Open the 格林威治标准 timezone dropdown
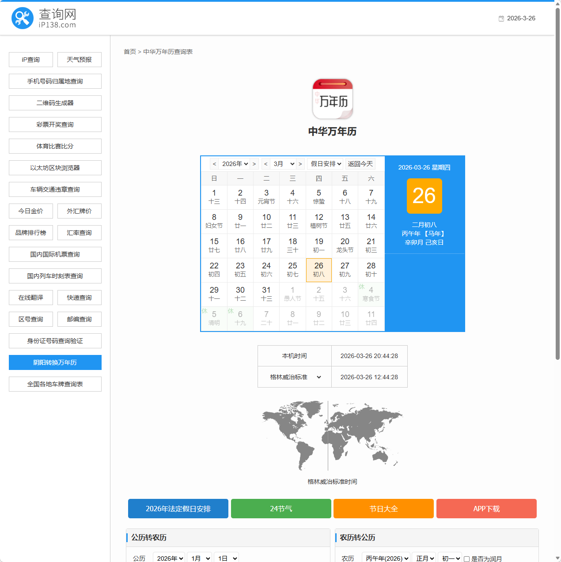This screenshot has width=561, height=562. 295,377
